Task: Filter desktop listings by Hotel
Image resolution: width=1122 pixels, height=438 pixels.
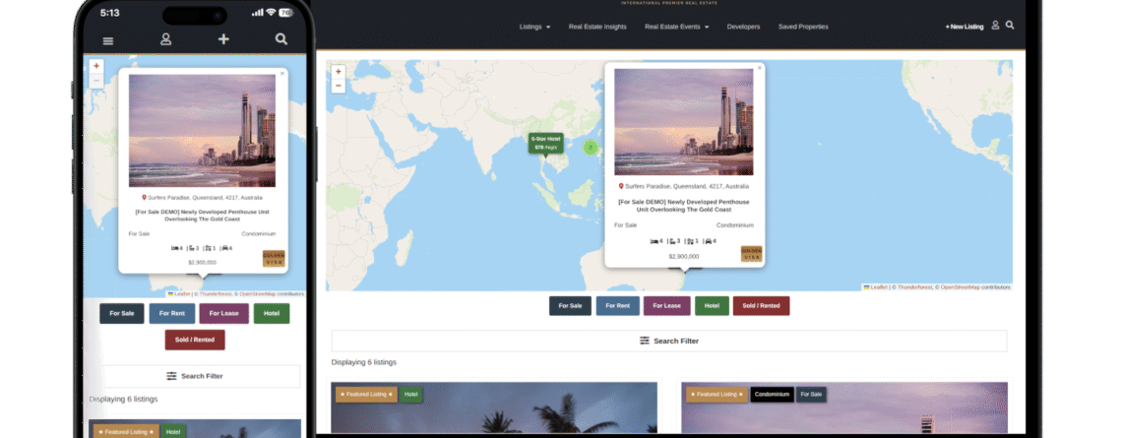Action: (x=712, y=305)
